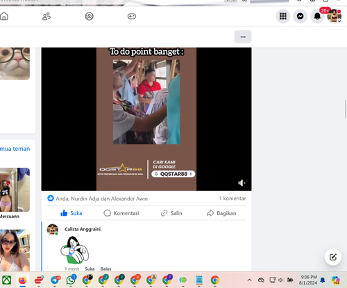The height and width of the screenshot is (288, 347).
Task: Open Chrome with the A profile badge
Action: click(x=135, y=280)
